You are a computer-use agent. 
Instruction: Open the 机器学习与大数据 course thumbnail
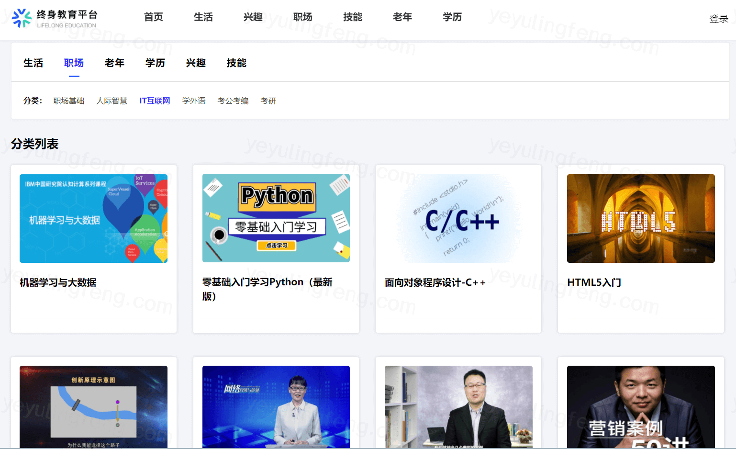(x=93, y=218)
